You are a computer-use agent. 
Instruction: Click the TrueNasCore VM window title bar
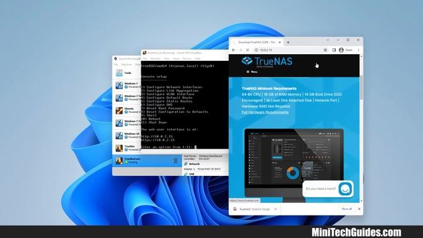185,53
